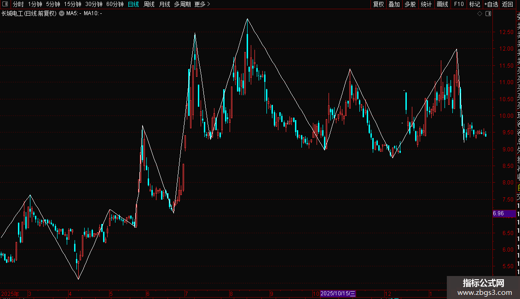This screenshot has height=299, width=520.
Task: Click the 返回 back button
Action: (x=508, y=4)
